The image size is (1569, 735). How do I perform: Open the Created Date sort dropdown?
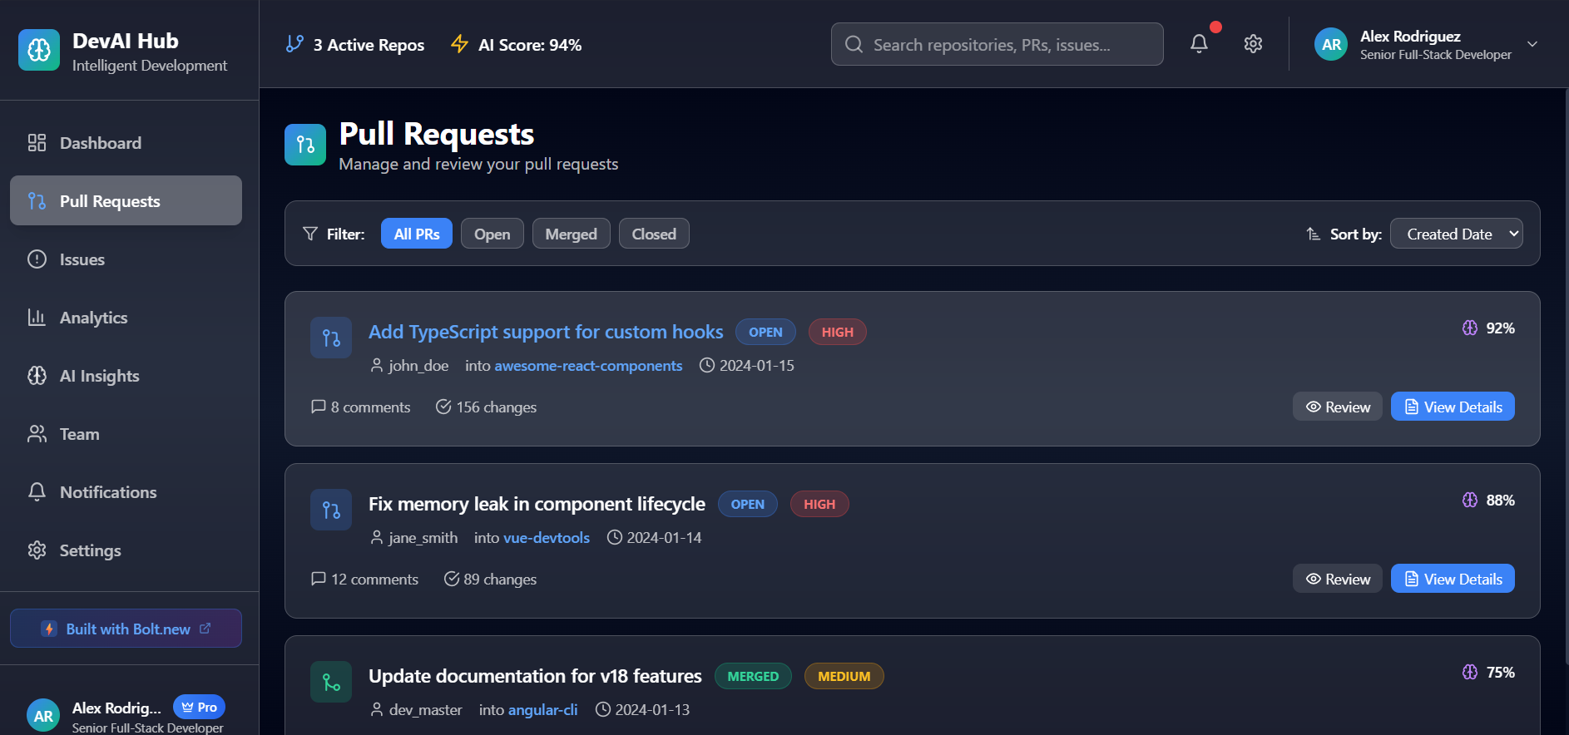click(1457, 234)
